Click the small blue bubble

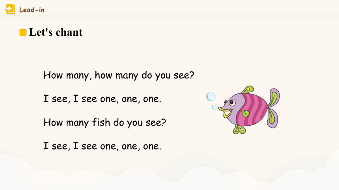pyautogui.click(x=214, y=107)
